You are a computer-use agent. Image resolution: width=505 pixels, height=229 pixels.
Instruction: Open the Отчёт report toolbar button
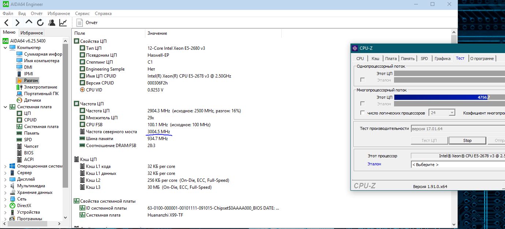(x=88, y=23)
